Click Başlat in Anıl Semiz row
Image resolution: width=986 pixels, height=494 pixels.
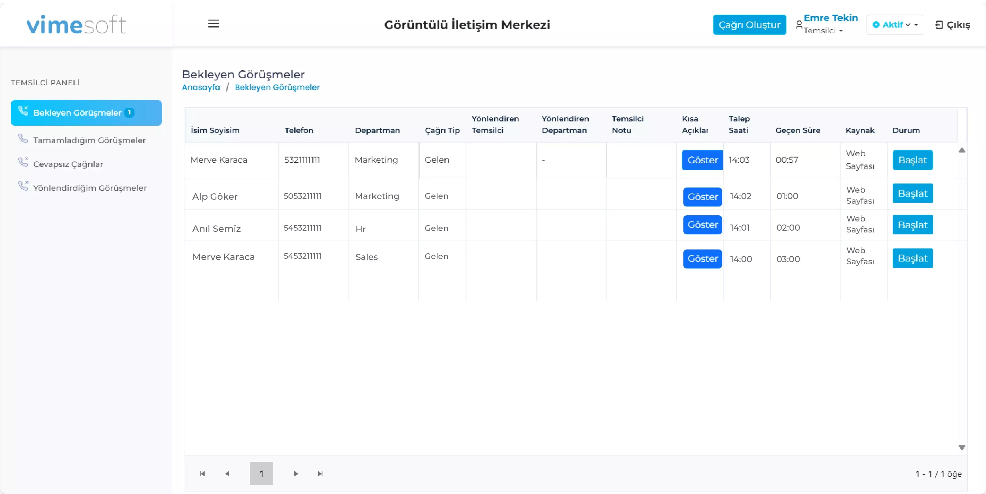point(913,225)
